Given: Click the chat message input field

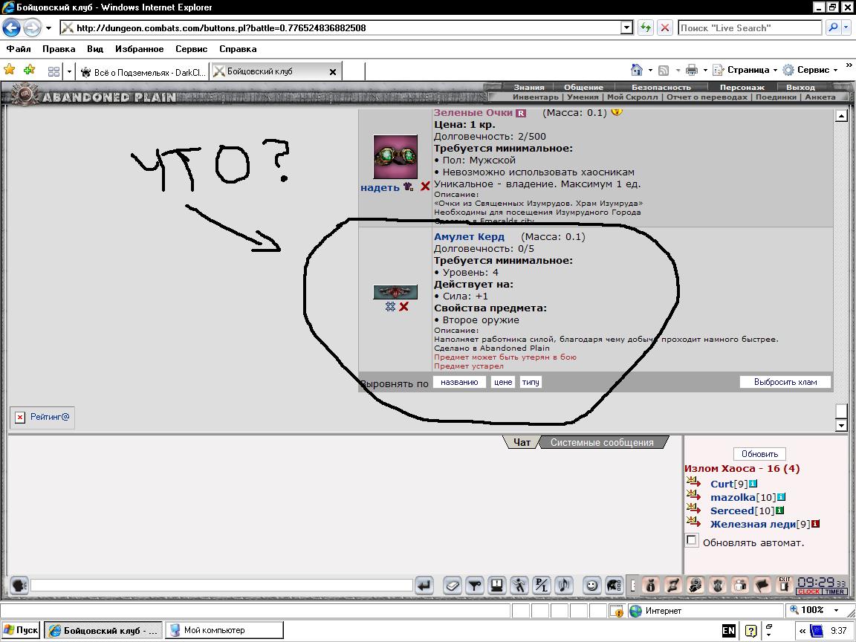Looking at the screenshot, I should (221, 586).
